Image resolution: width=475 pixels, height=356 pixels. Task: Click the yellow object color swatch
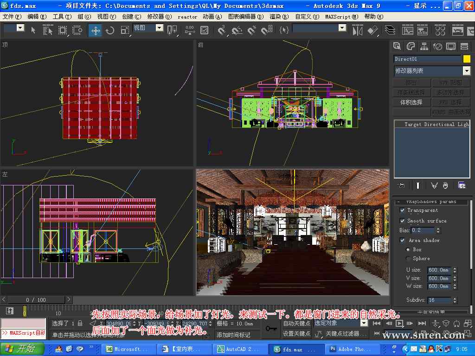pos(467,59)
